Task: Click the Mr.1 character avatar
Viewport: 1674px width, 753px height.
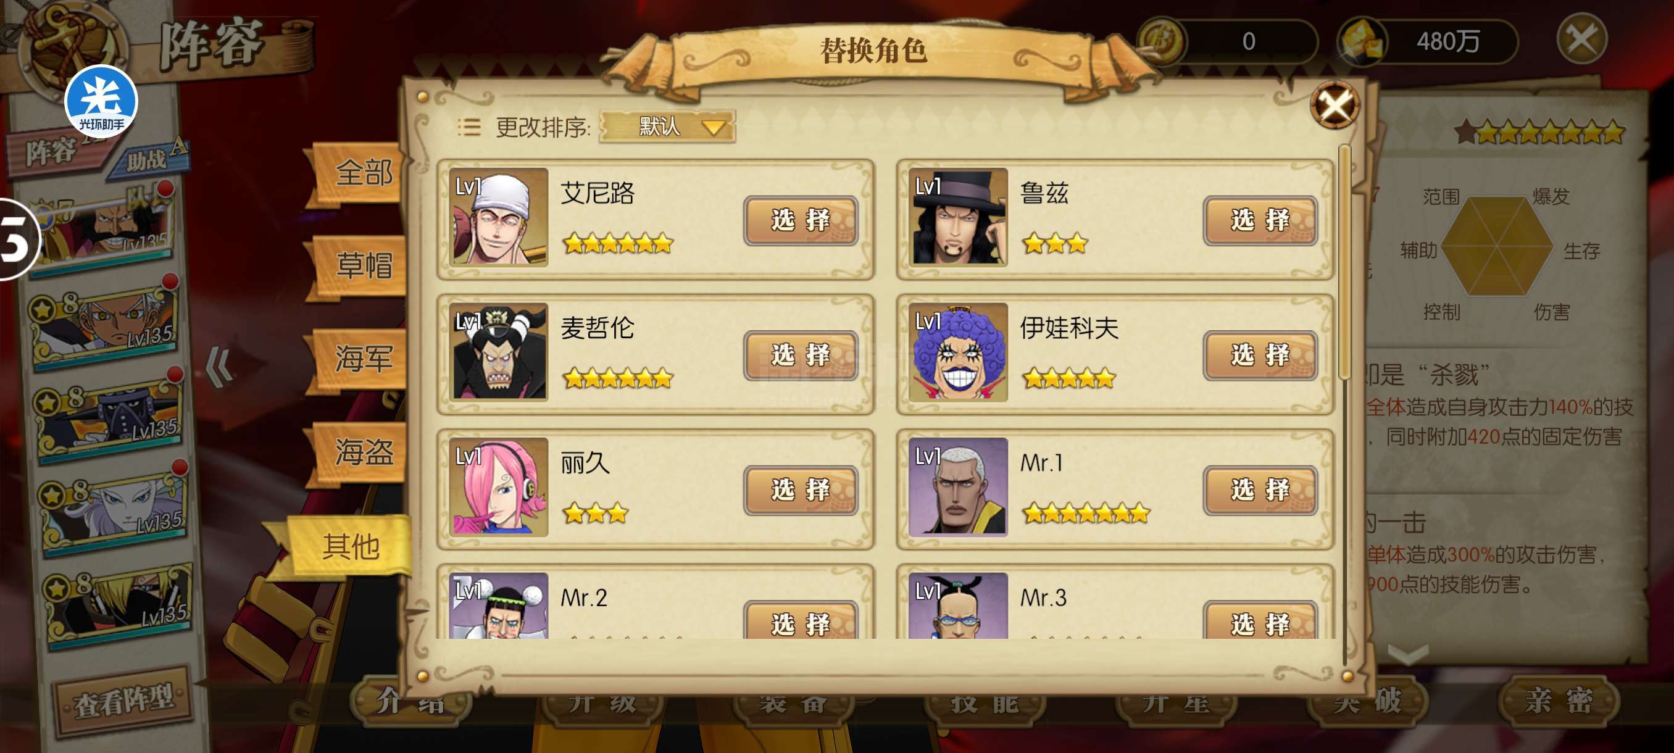Action: [x=958, y=486]
